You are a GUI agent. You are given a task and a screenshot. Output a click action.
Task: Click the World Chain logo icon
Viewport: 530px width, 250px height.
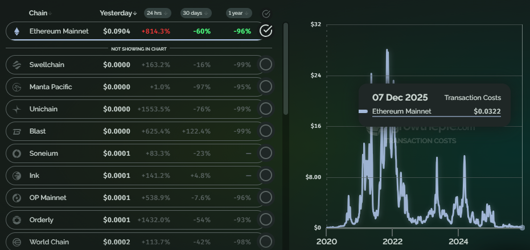pyautogui.click(x=17, y=242)
